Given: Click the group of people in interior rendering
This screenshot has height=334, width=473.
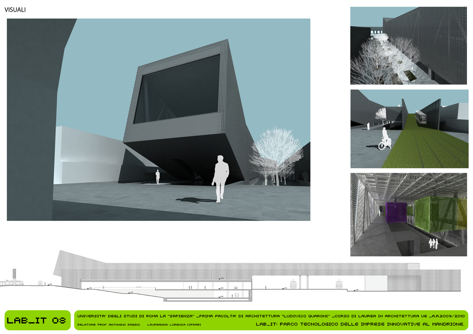Looking at the screenshot, I should coord(433,244).
